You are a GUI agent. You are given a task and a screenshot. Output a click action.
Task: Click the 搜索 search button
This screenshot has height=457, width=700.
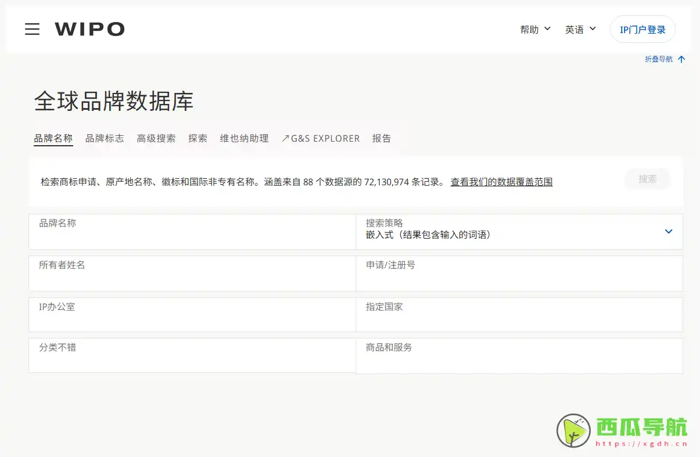click(x=647, y=179)
